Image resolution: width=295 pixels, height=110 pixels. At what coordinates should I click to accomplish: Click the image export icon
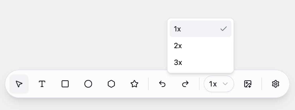(x=248, y=84)
